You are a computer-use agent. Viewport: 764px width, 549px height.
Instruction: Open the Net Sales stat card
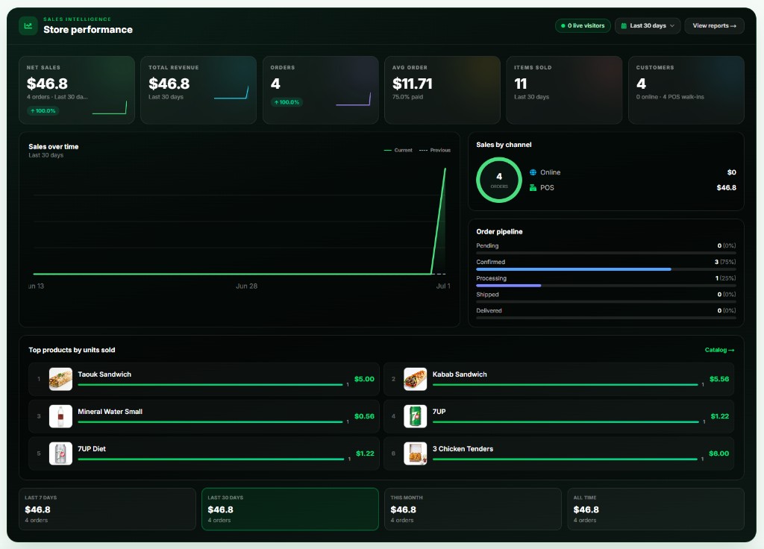tap(77, 90)
